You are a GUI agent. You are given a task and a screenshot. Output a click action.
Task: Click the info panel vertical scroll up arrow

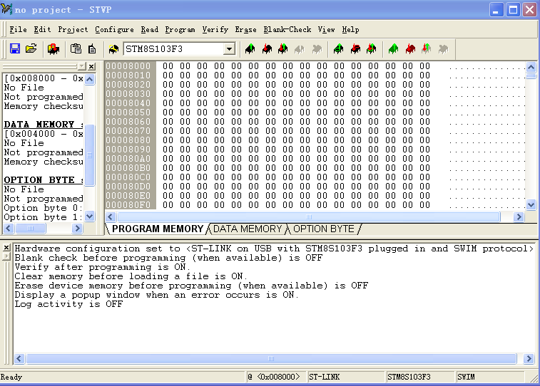pyautogui.click(x=90, y=78)
